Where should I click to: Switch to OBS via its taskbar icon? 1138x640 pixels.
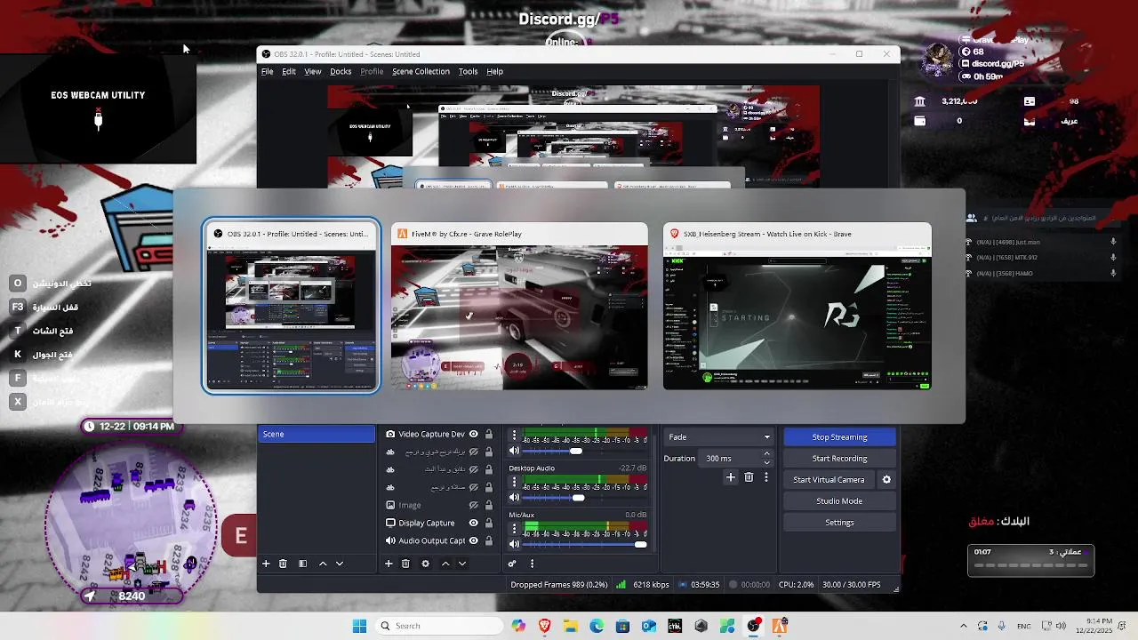[754, 626]
